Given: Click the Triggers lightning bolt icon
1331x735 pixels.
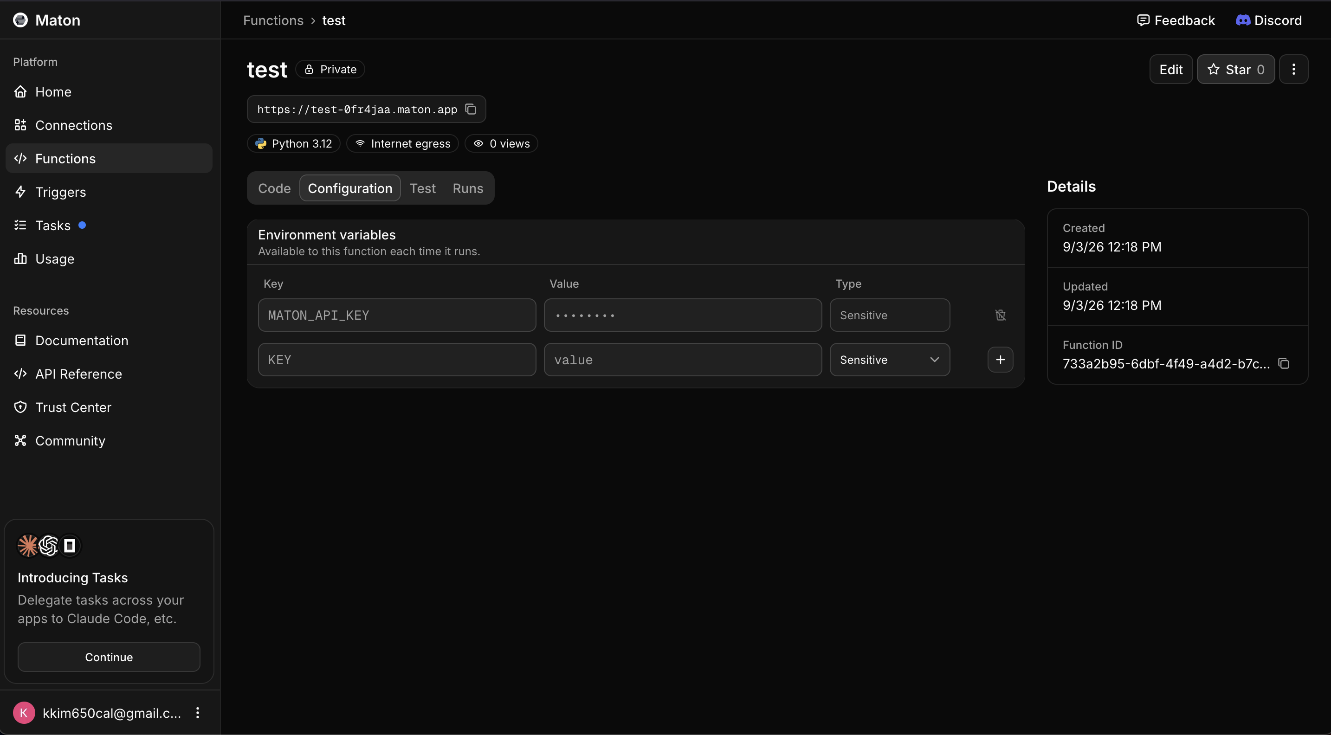Looking at the screenshot, I should 20,192.
